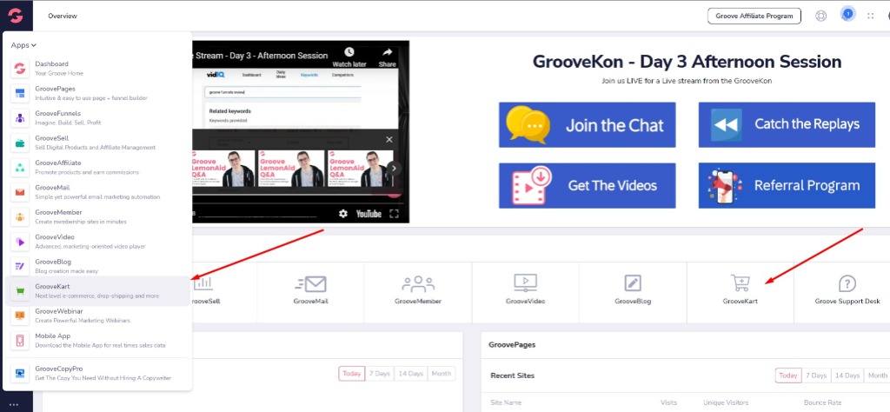
Task: Click the Groove Affiliate Program button
Action: [x=754, y=16]
